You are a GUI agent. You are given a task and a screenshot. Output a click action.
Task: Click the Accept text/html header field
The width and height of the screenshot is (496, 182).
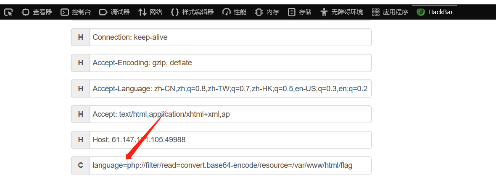click(230, 114)
